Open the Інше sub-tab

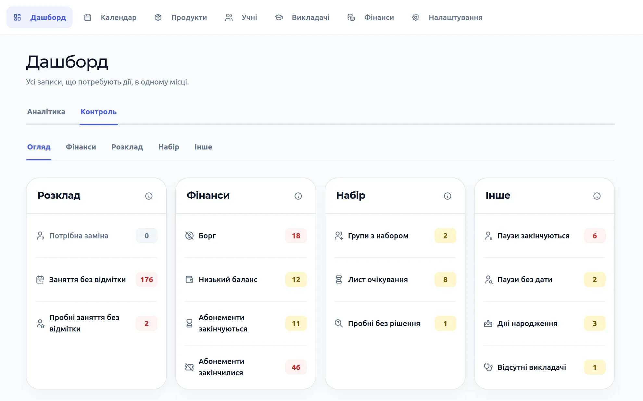pyautogui.click(x=203, y=147)
